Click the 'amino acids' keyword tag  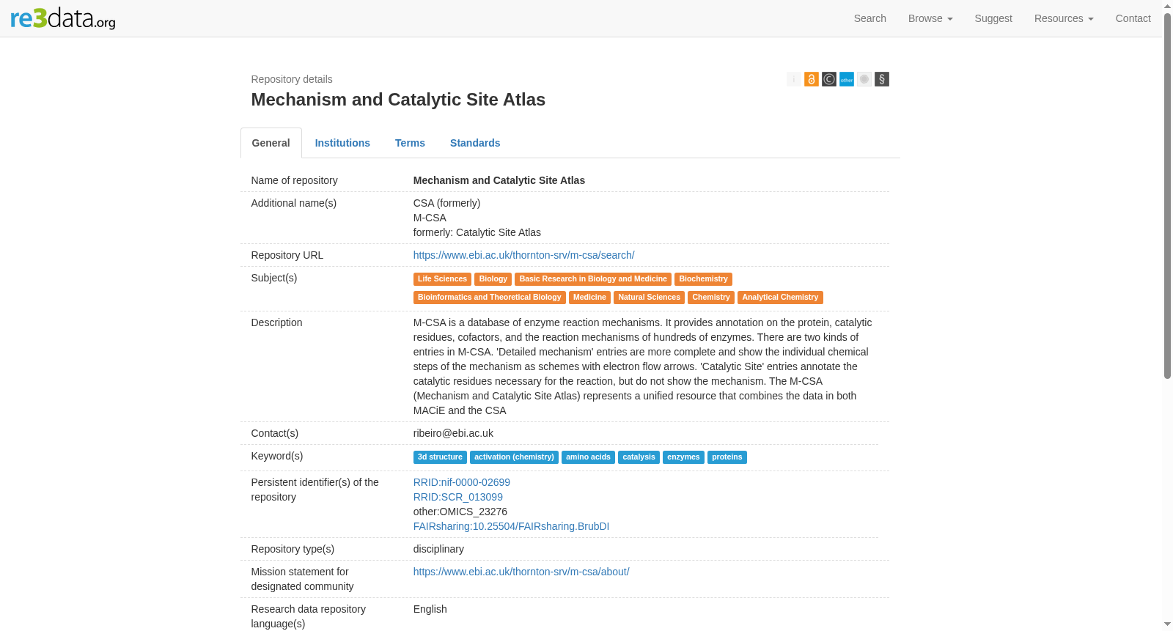coord(588,457)
